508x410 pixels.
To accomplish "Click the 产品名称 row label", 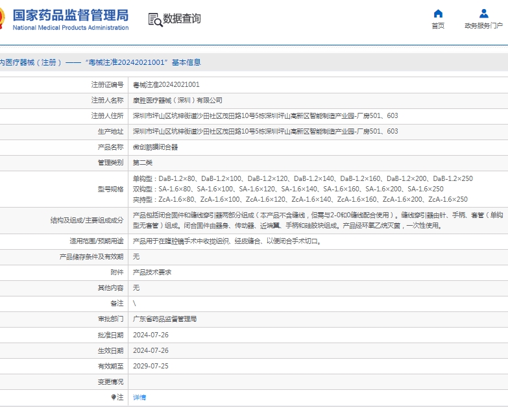I will pyautogui.click(x=110, y=147).
